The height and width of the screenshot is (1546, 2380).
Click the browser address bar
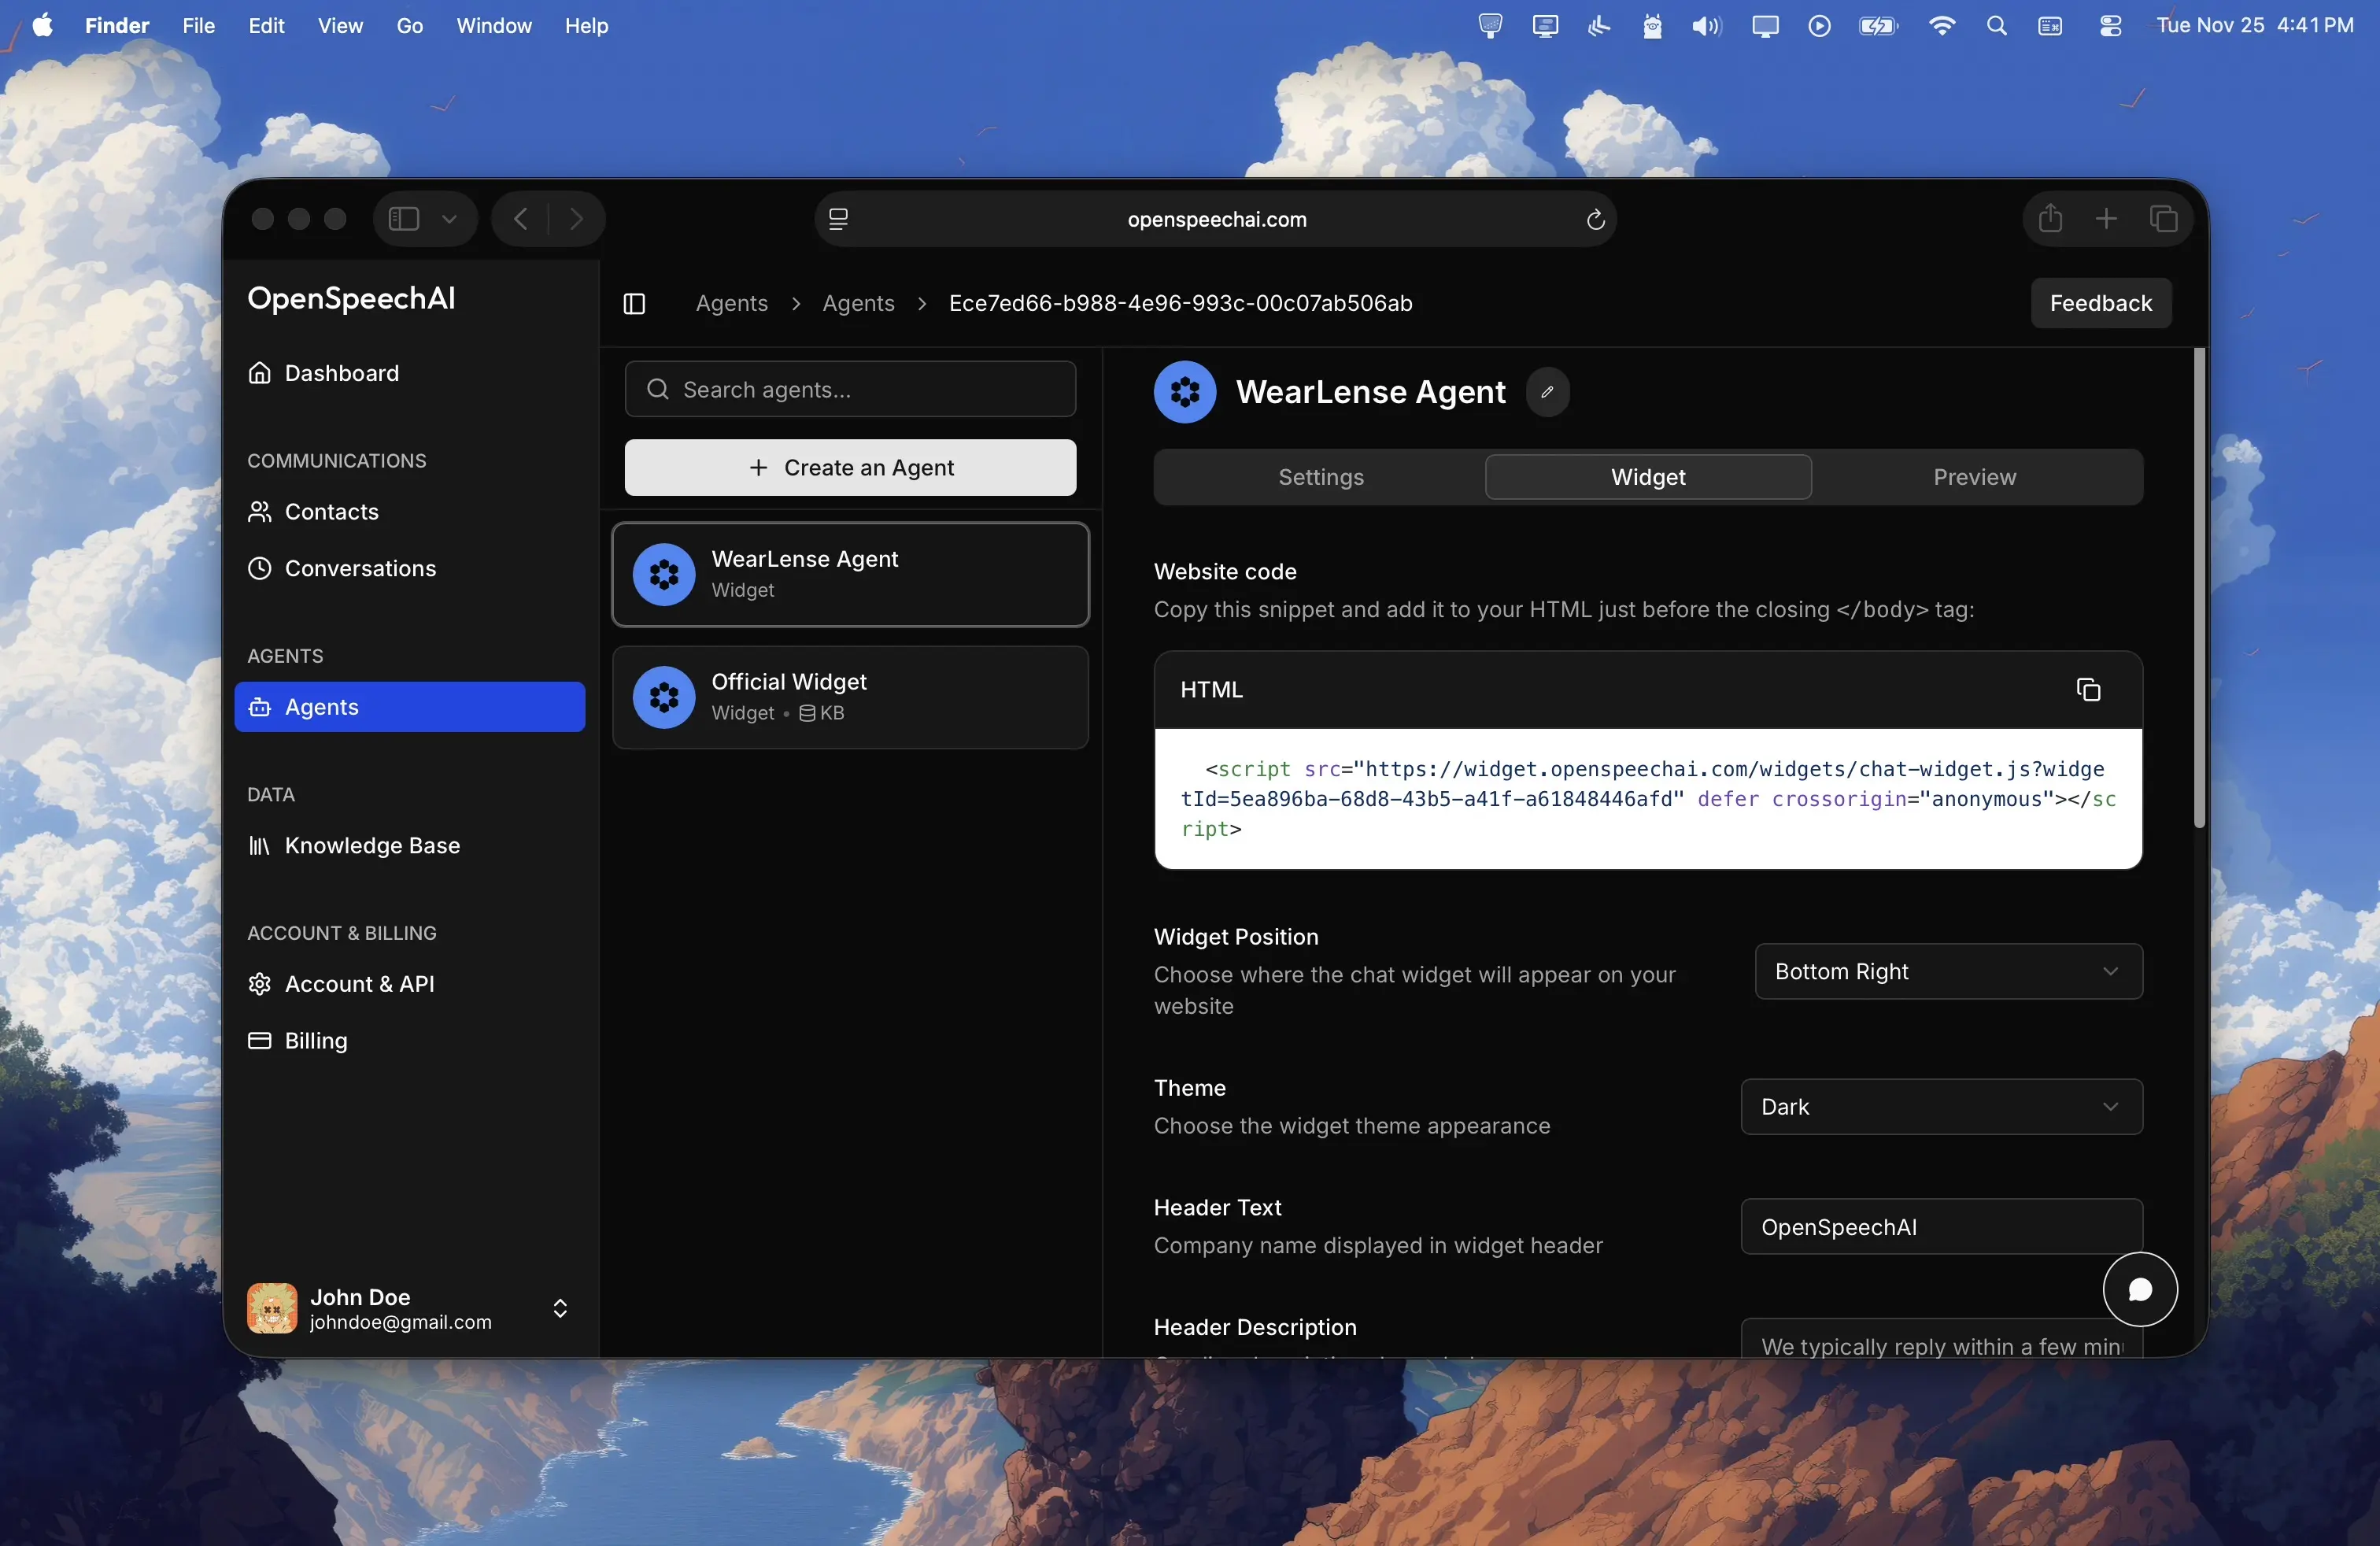coord(1215,219)
